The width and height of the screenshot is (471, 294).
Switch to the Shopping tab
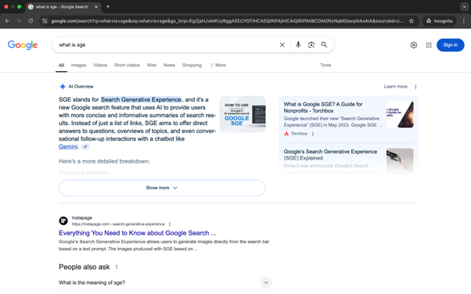[192, 65]
